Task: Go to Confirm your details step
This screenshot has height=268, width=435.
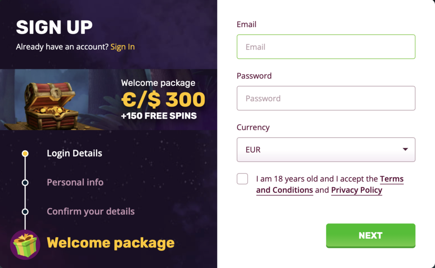Action: click(x=91, y=211)
